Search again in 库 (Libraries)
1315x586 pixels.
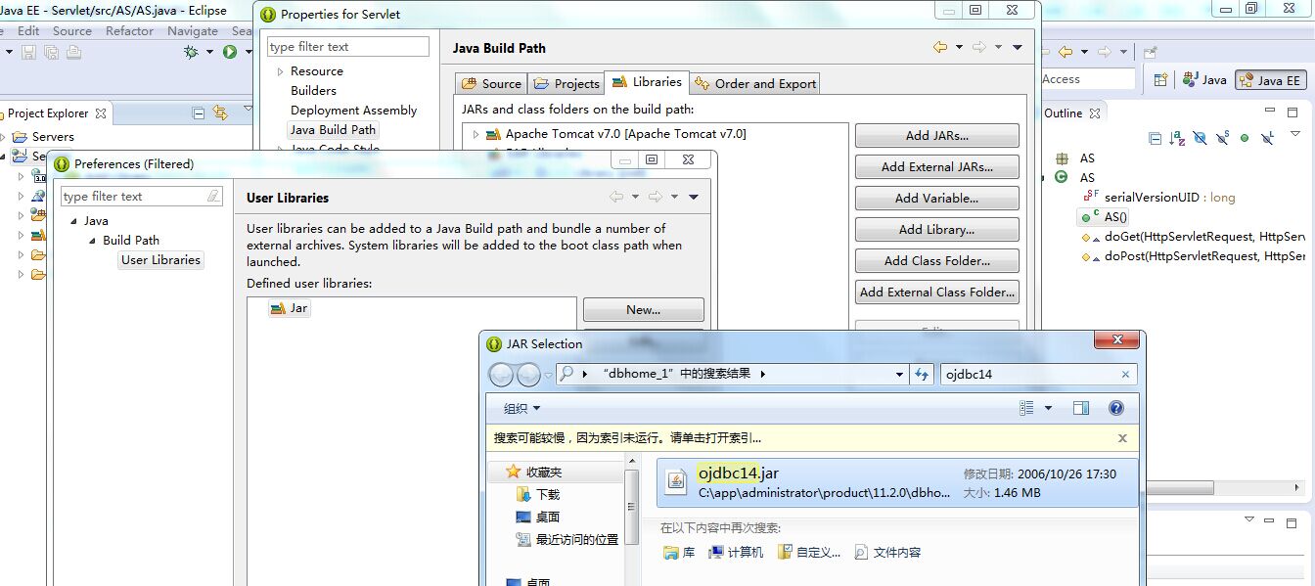point(679,553)
